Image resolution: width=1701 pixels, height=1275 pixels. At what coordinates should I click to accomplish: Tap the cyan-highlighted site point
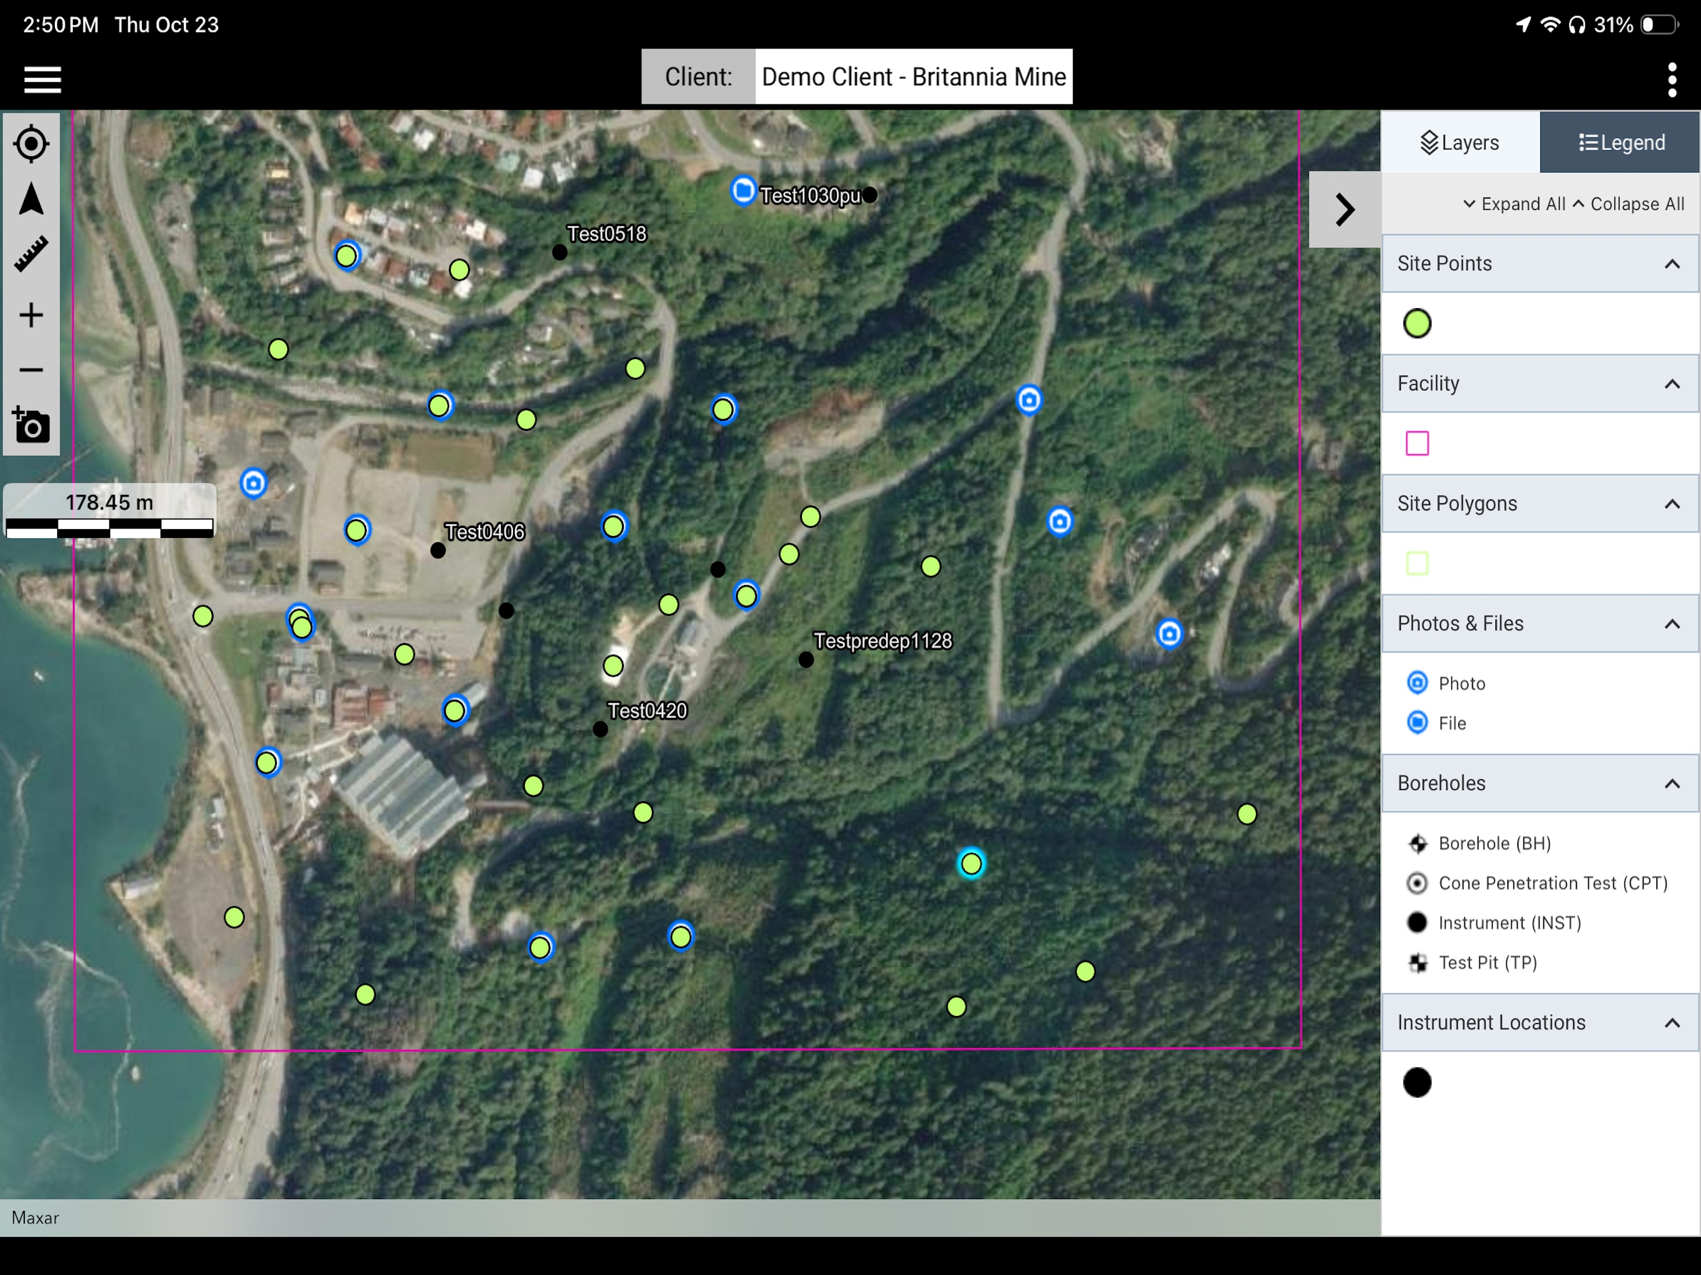coord(971,863)
